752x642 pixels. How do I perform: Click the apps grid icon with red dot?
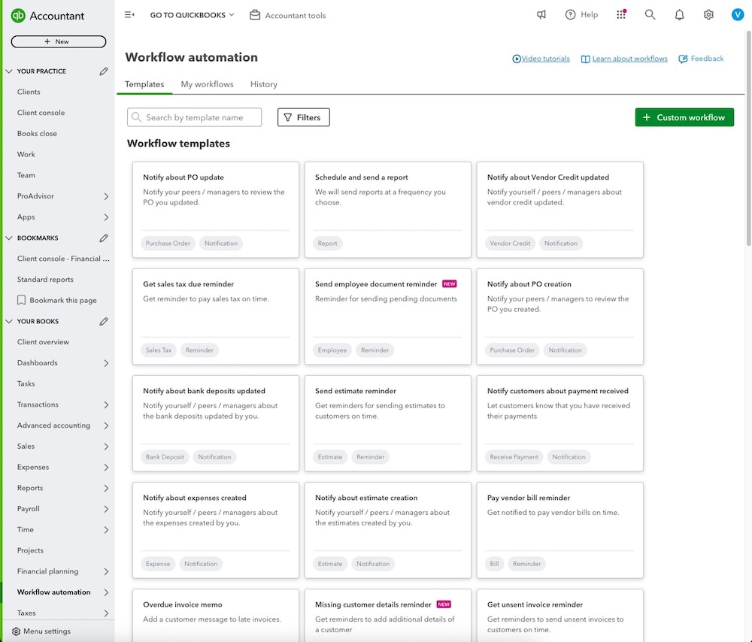point(620,14)
